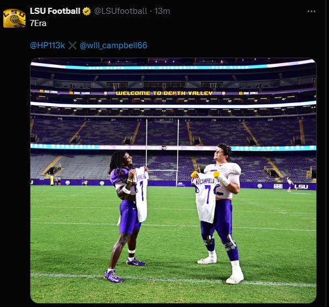Open the @HP113k mention link
Screen dimensions: 329x307
pos(48,45)
